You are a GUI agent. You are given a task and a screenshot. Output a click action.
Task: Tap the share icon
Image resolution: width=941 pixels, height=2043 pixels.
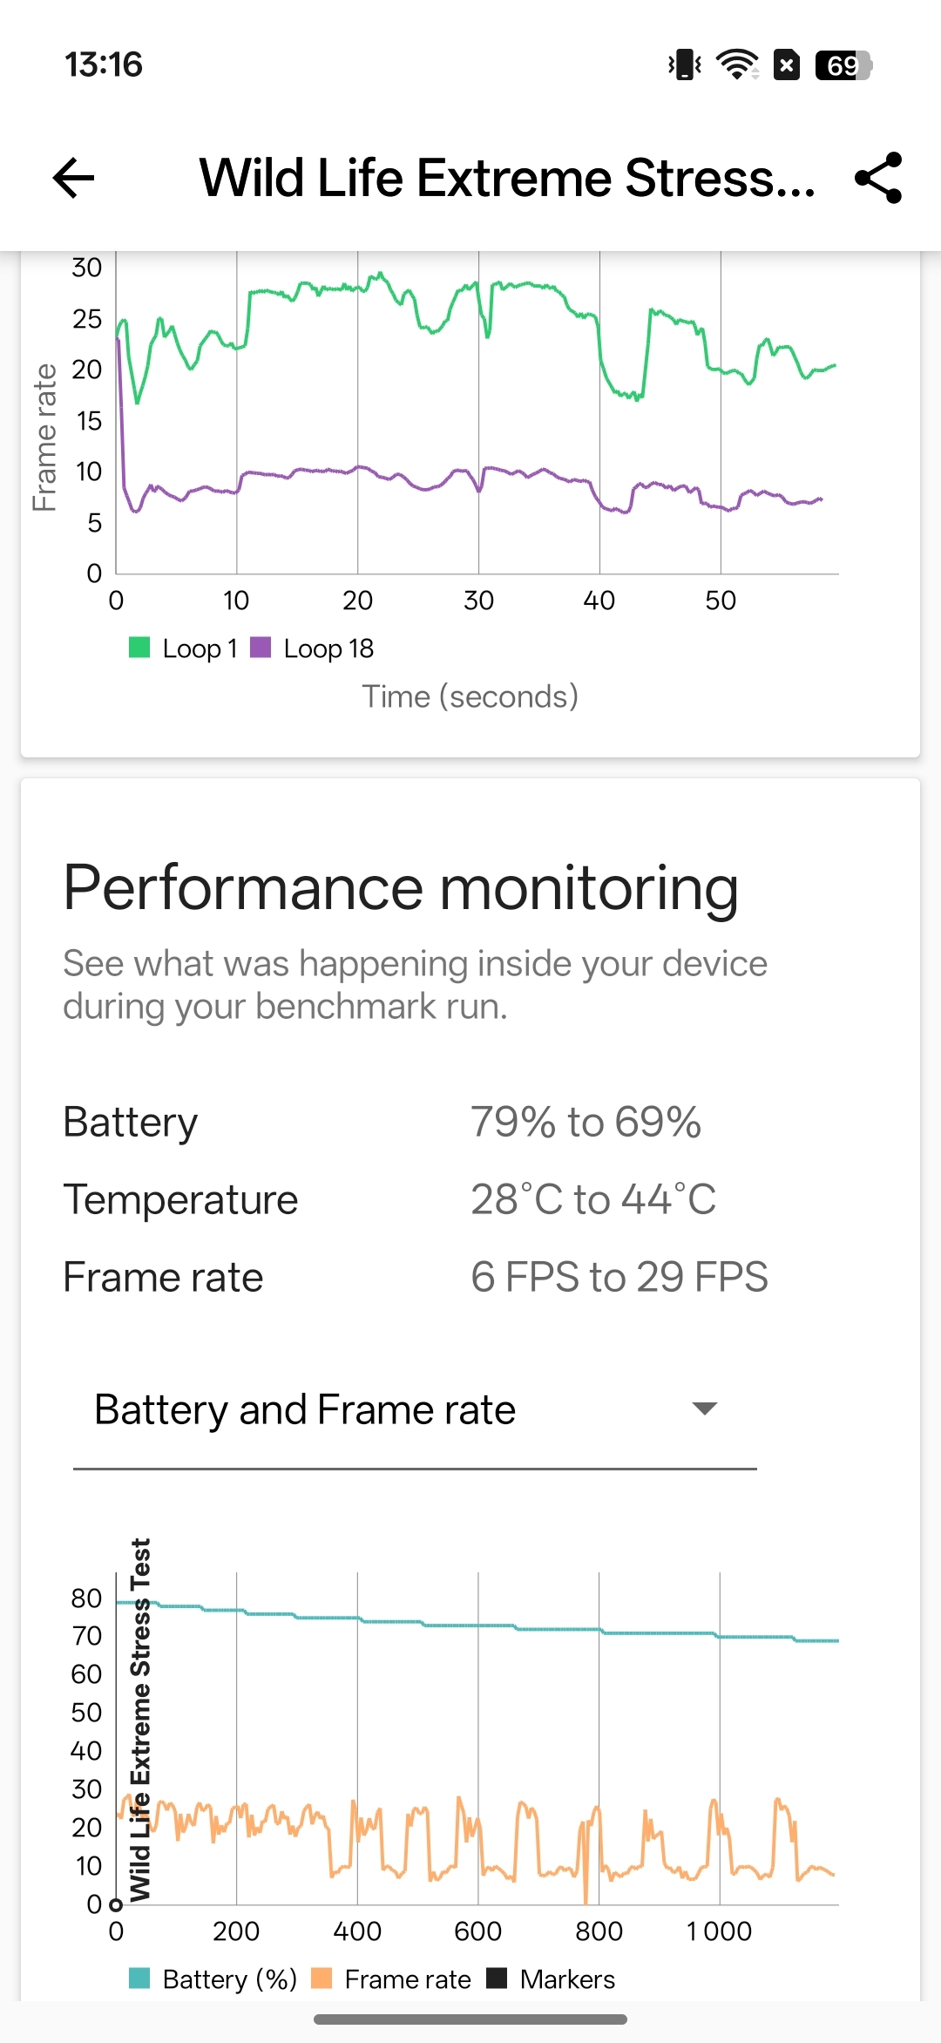click(878, 178)
